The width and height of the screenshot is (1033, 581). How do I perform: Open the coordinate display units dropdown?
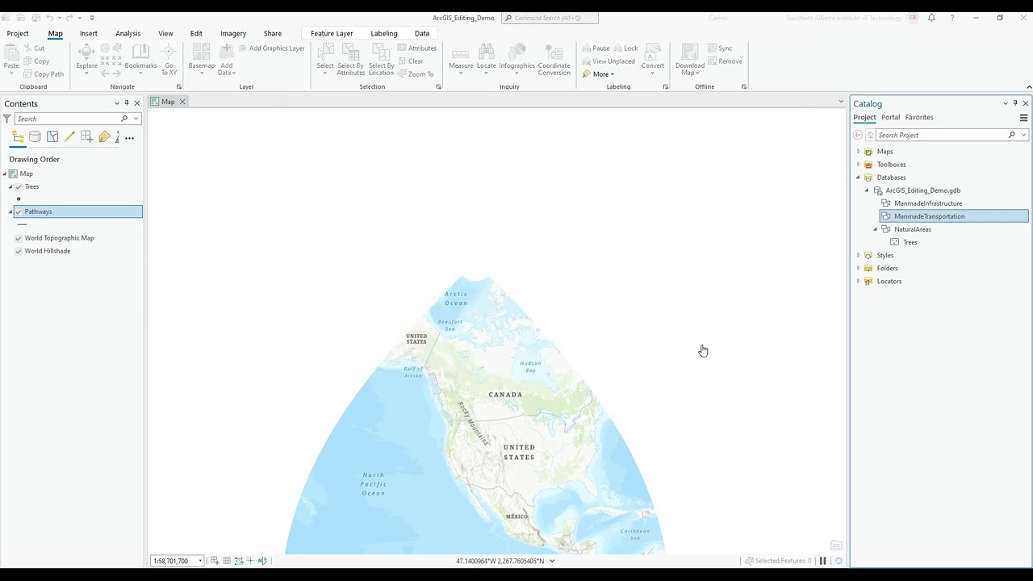[552, 561]
